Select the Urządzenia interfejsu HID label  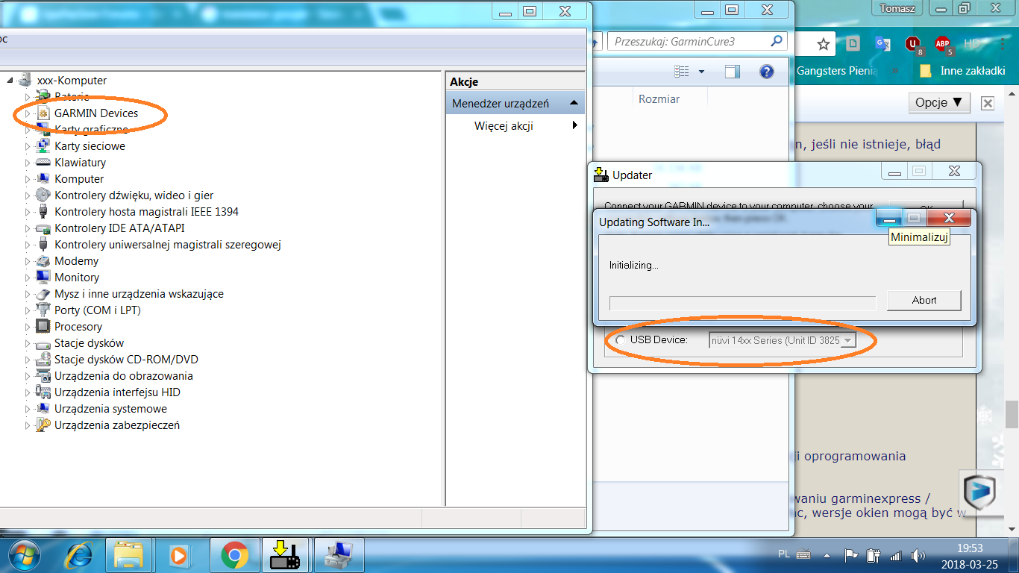point(117,392)
